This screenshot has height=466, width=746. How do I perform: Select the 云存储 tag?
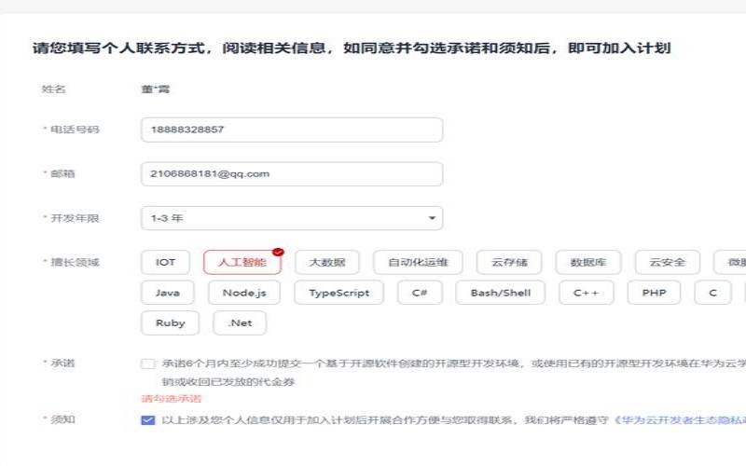point(509,263)
